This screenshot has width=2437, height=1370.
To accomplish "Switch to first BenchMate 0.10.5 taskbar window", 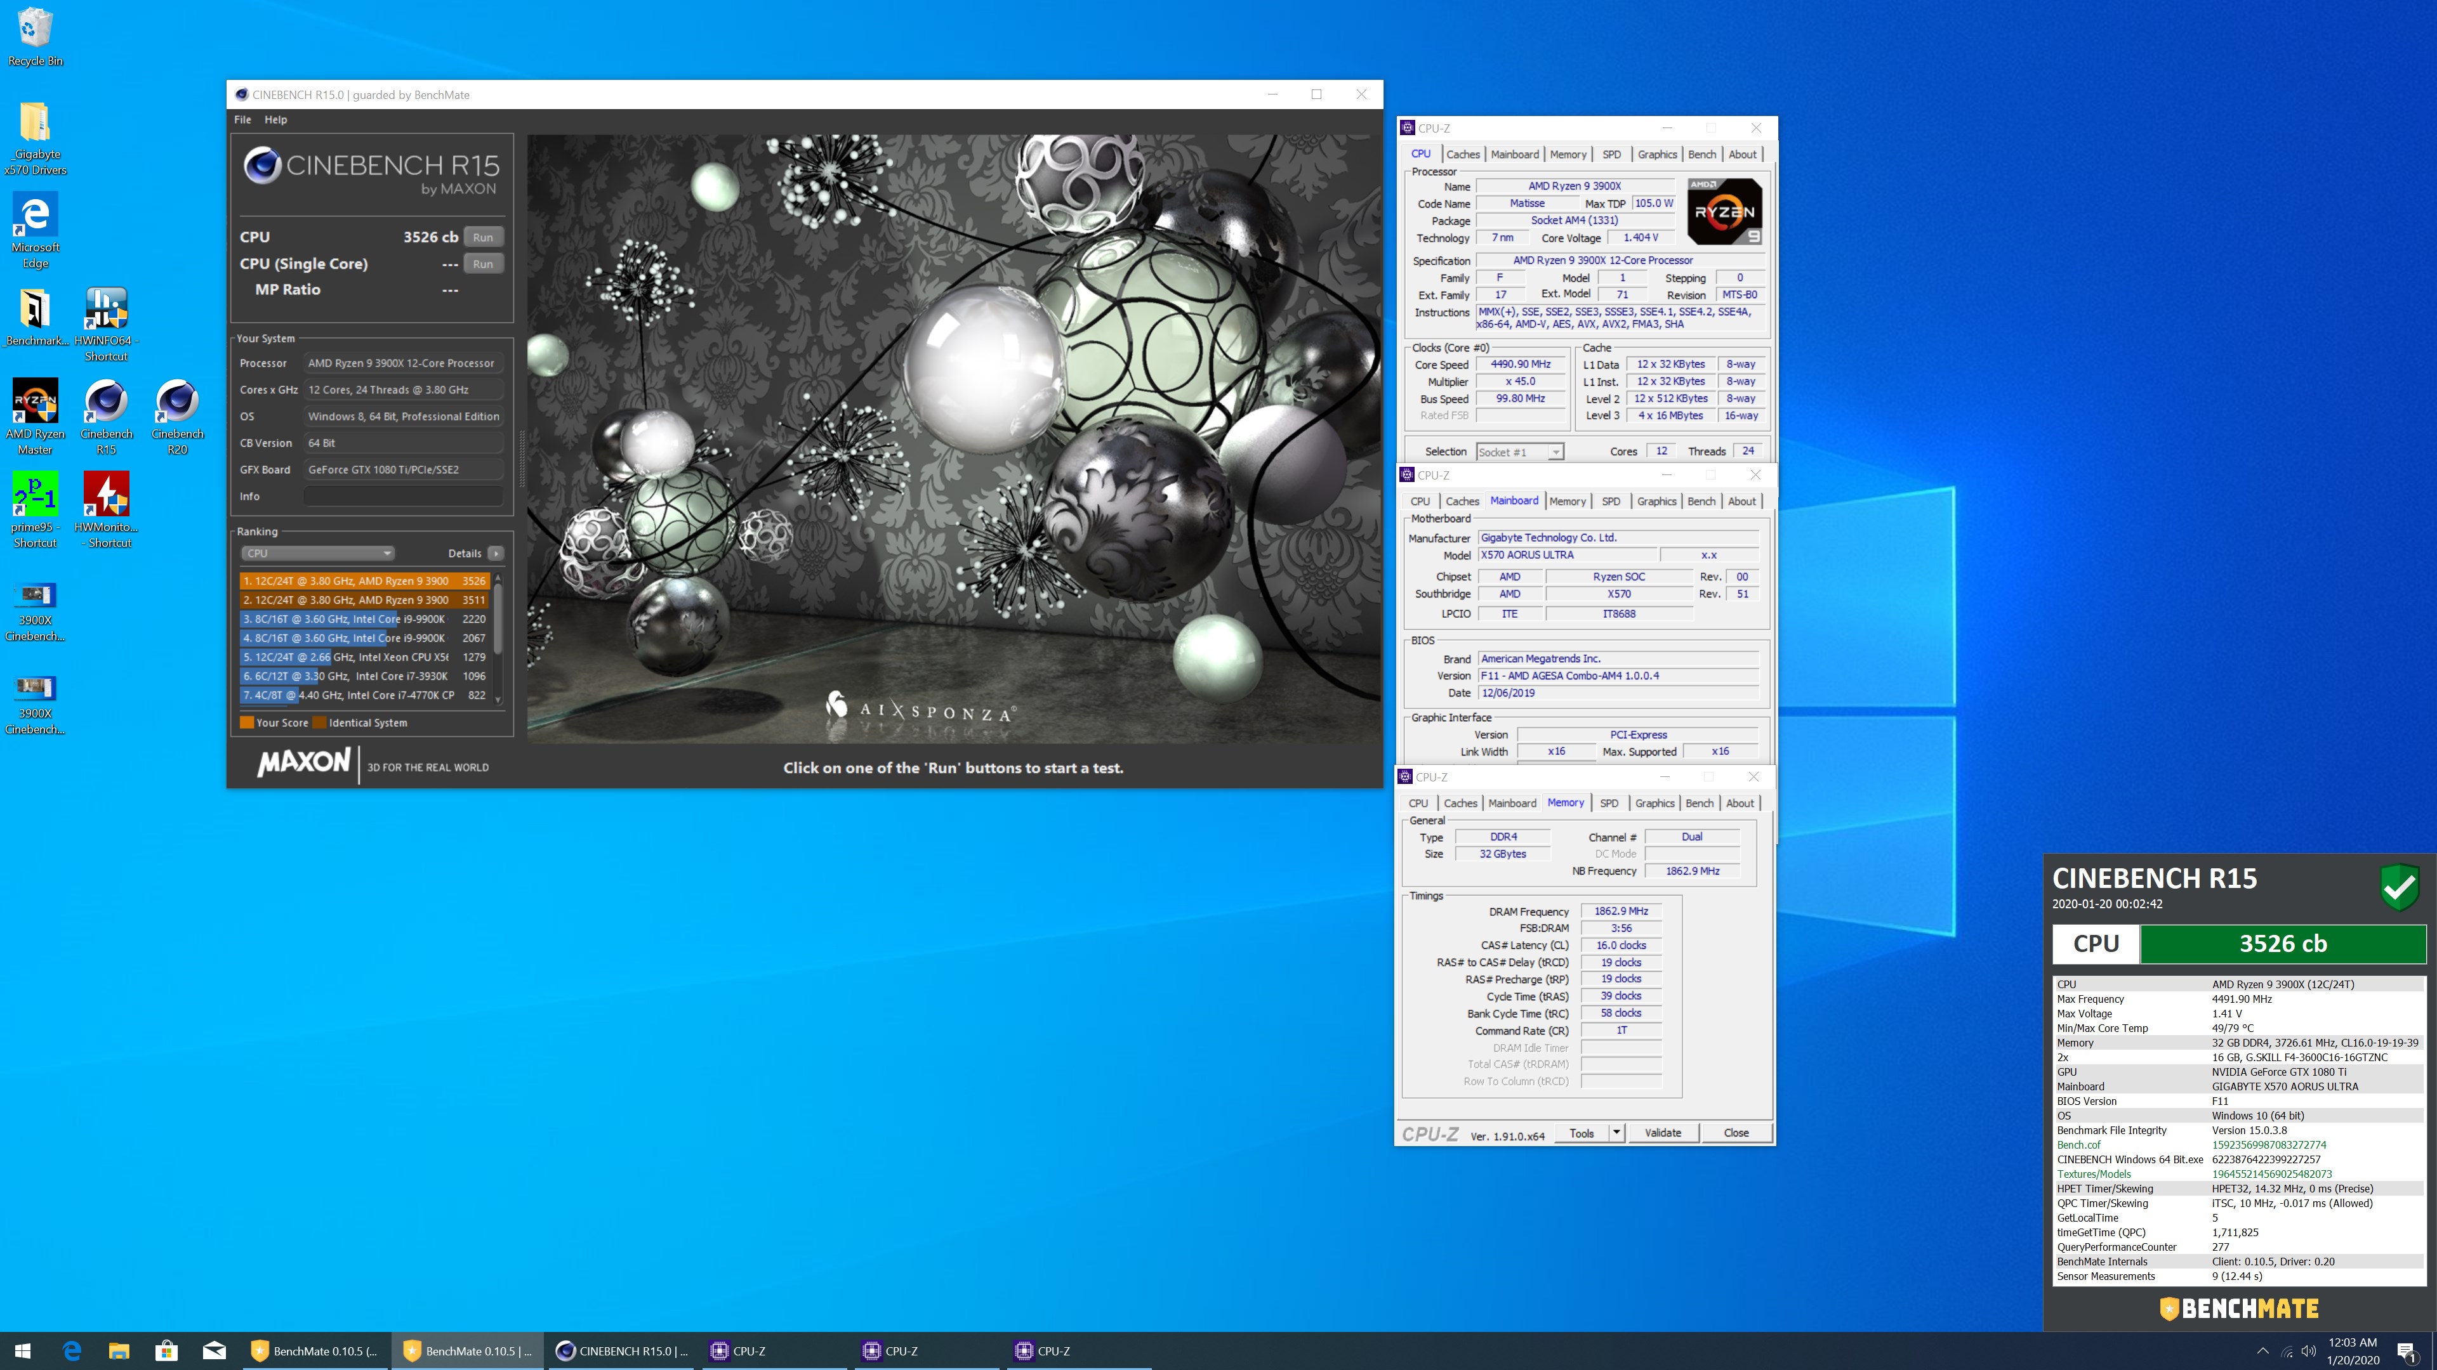I will [314, 1351].
